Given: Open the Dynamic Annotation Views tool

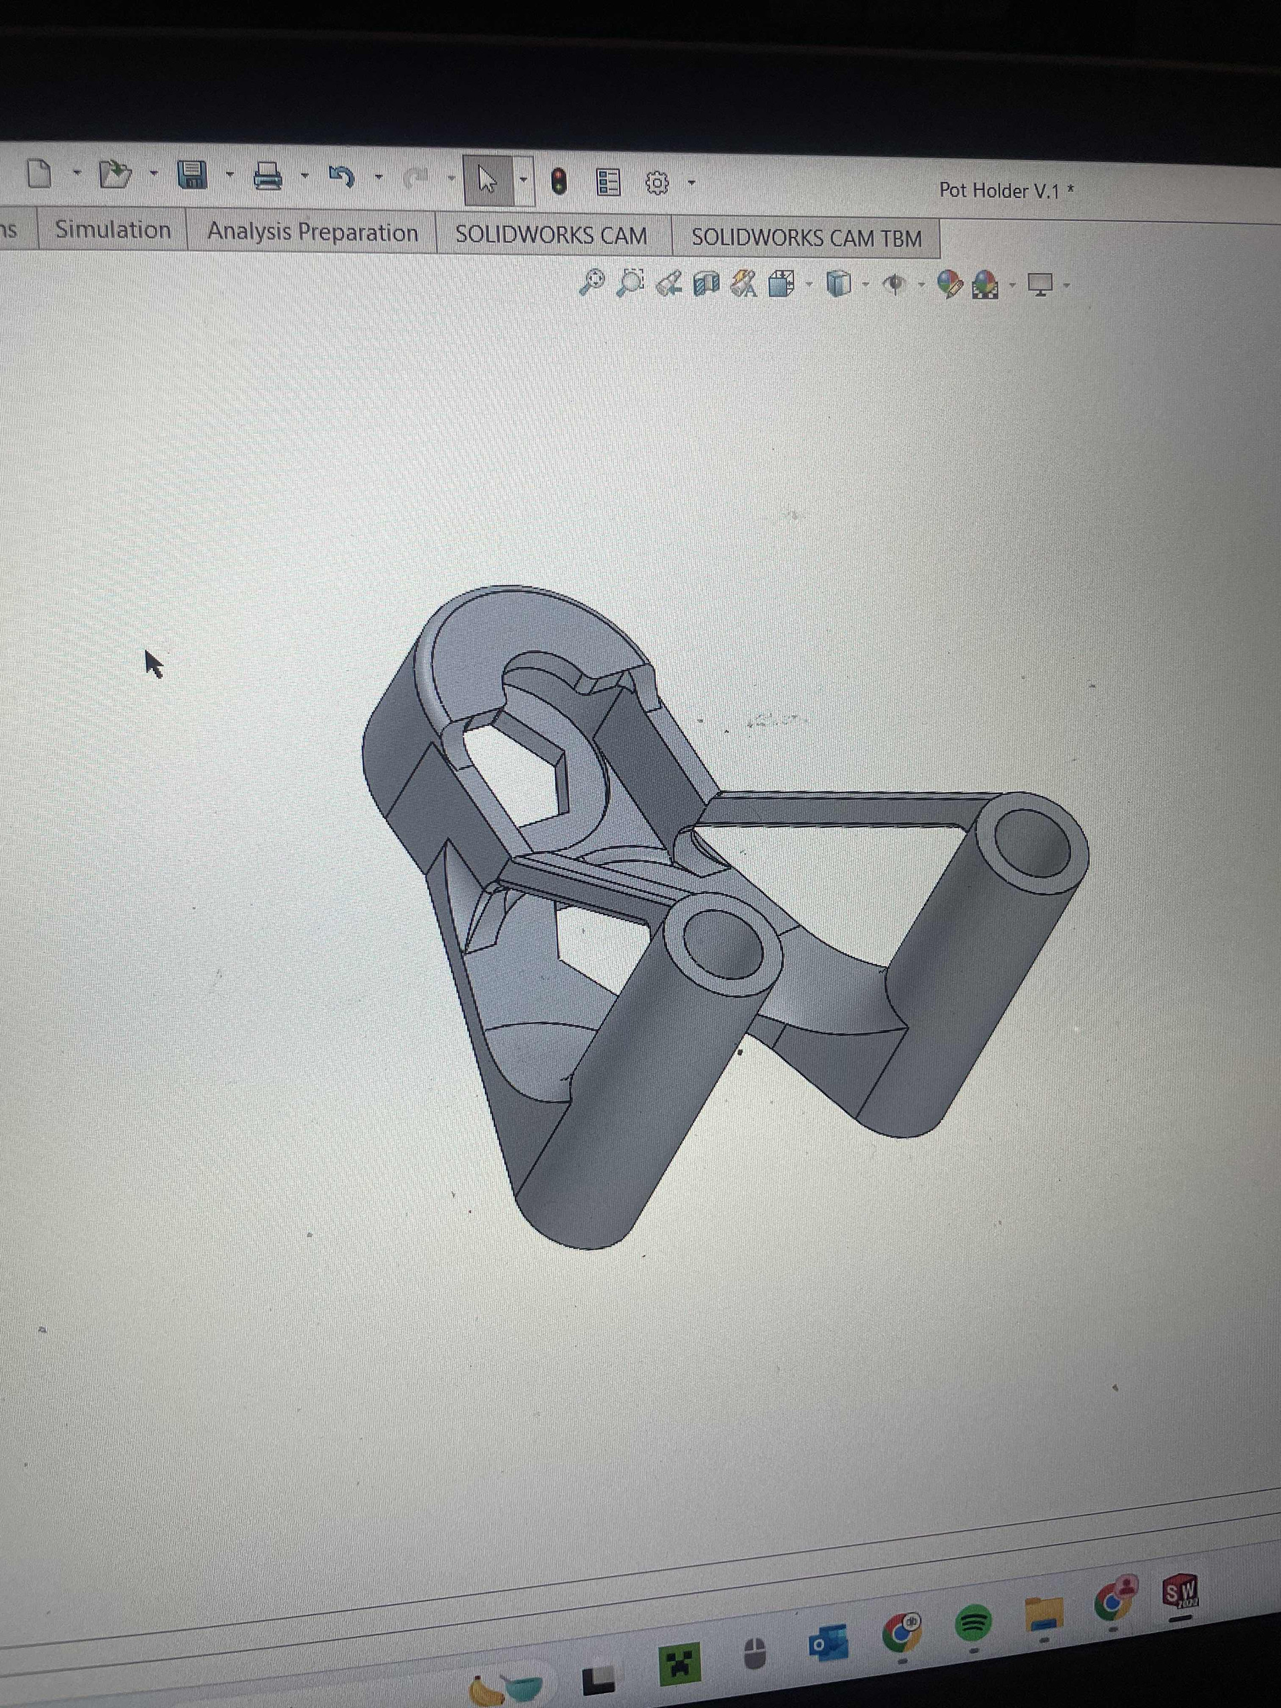Looking at the screenshot, I should pos(744,284).
